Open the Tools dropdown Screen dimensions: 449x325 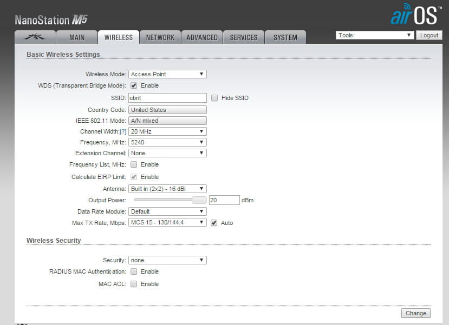tap(375, 35)
